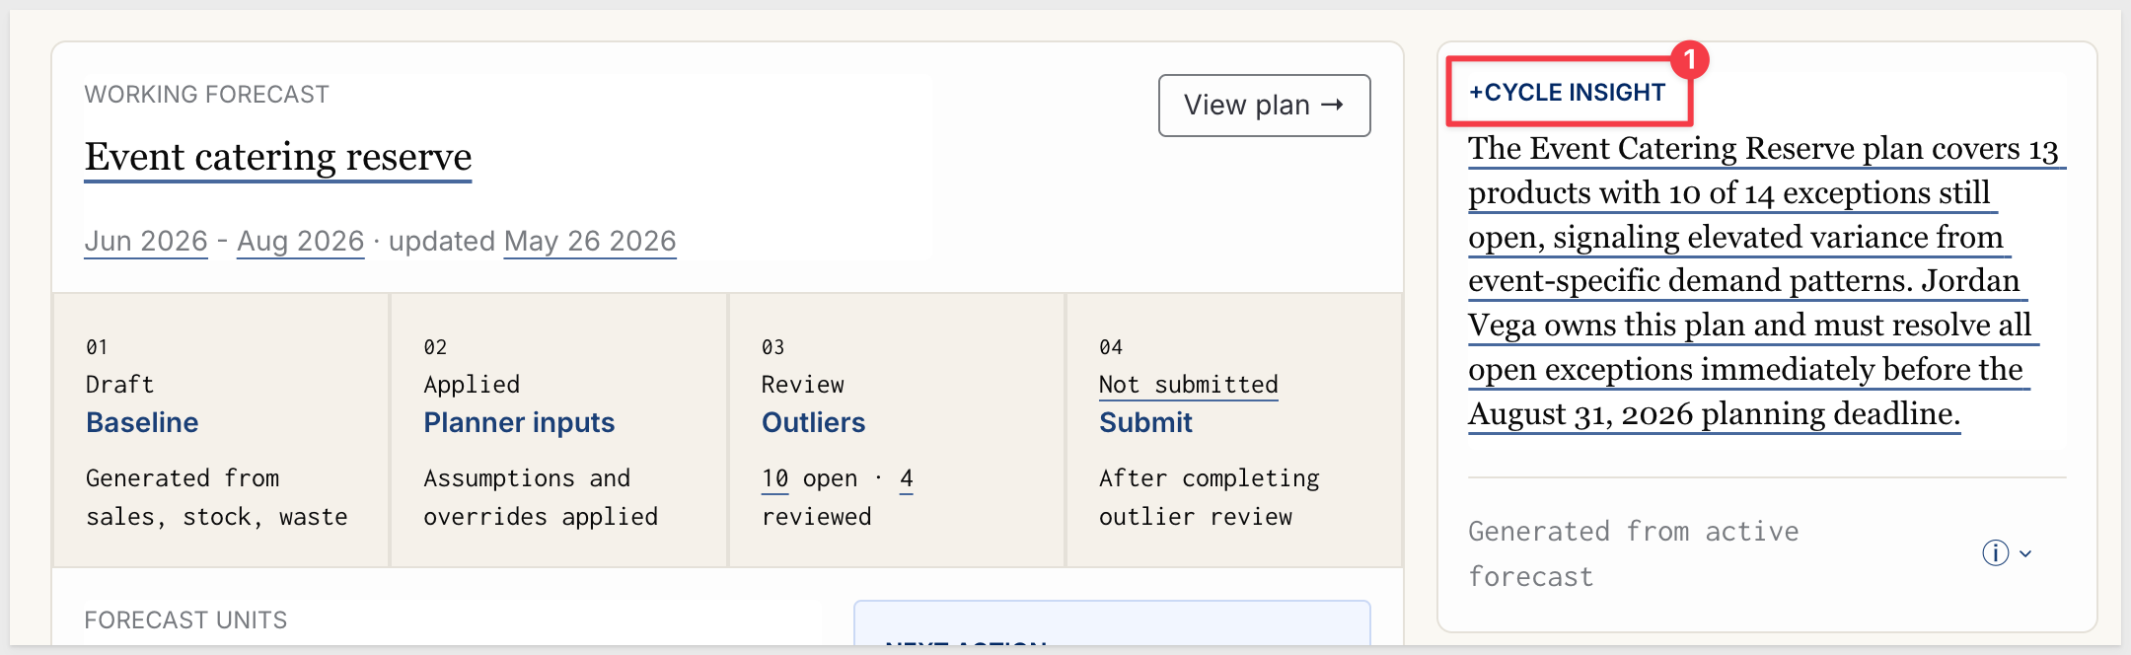
Task: Click the cycle insight summary paragraph
Action: (x=1767, y=281)
